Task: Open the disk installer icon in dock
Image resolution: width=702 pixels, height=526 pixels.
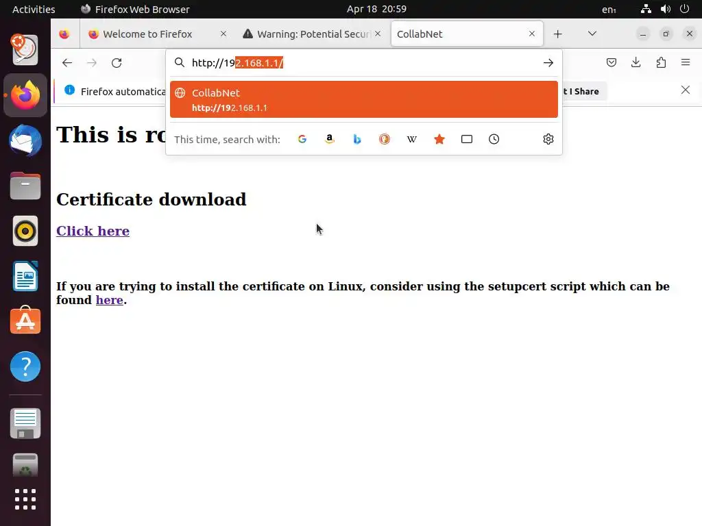Action: click(25, 49)
